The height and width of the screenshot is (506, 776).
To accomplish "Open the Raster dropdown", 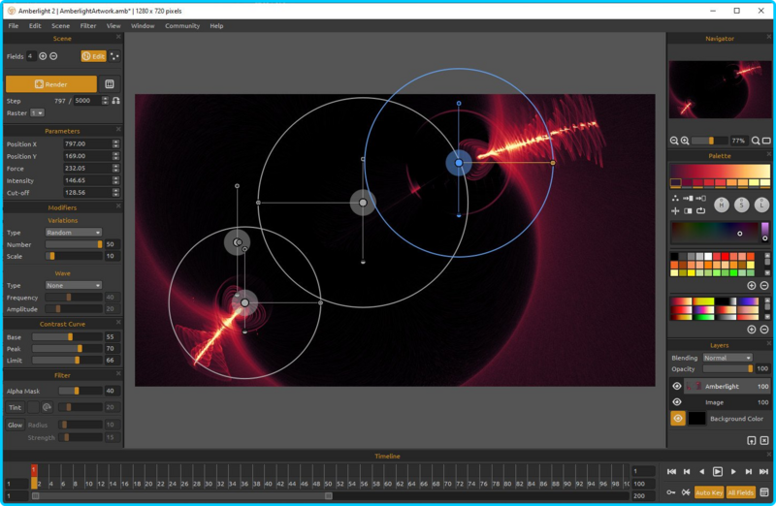I will coord(37,112).
